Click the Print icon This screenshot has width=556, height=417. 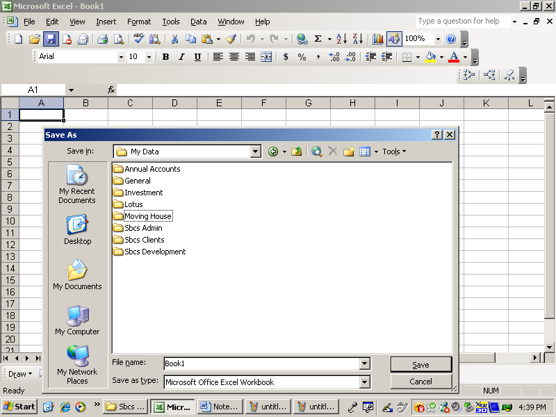[x=102, y=39]
